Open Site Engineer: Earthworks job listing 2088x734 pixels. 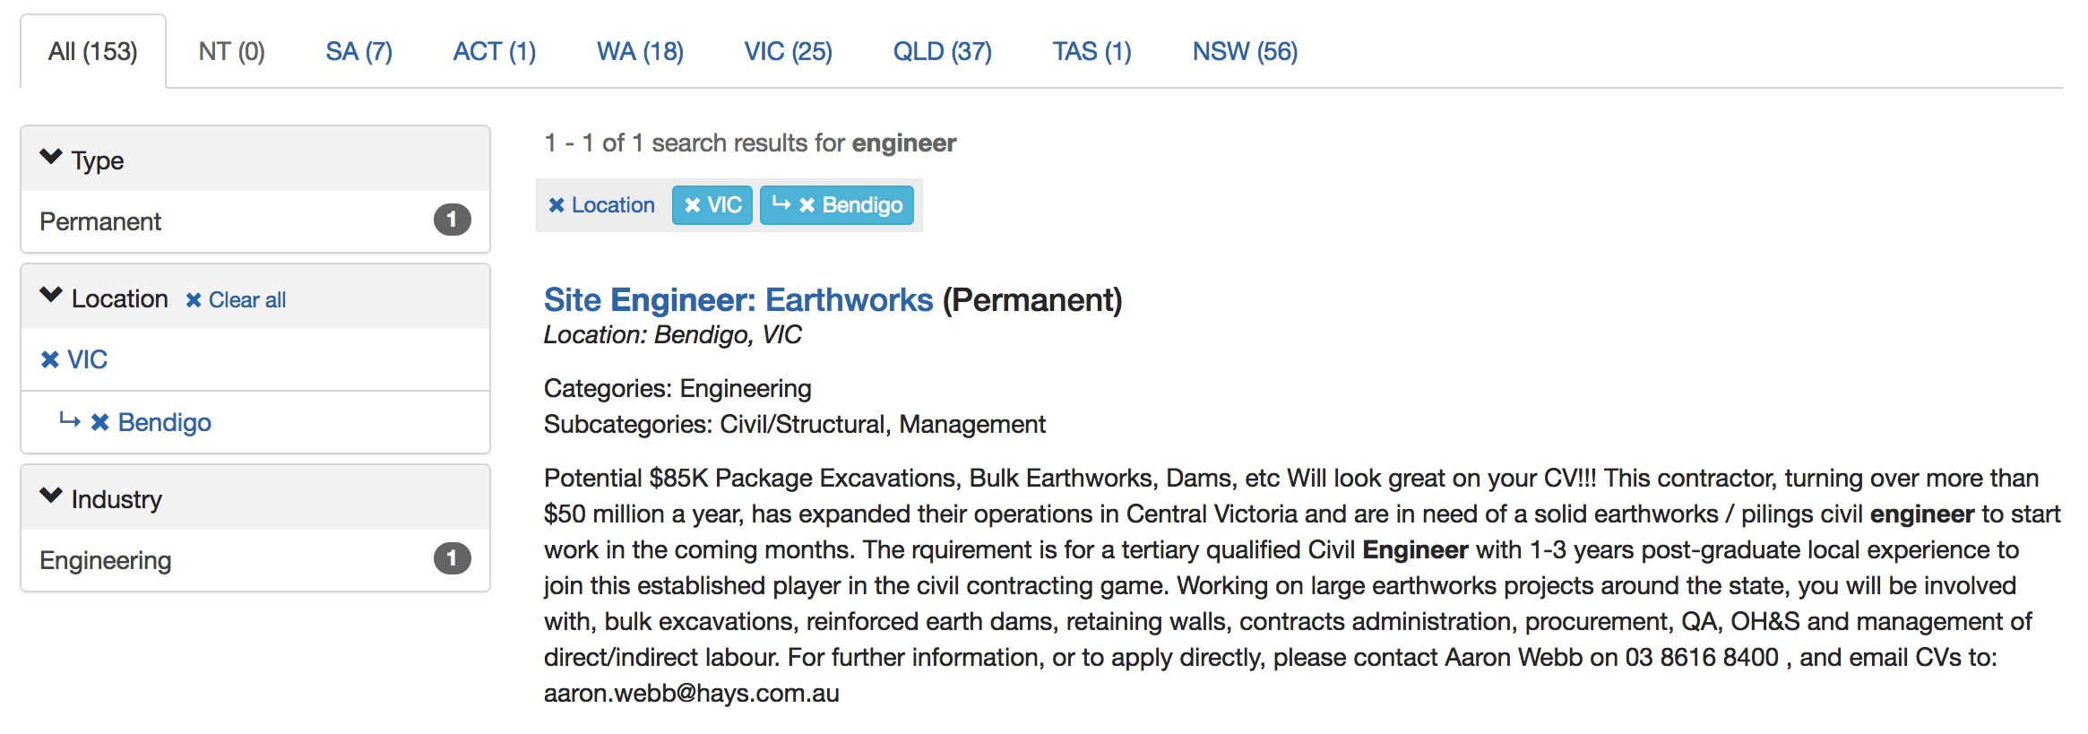pyautogui.click(x=738, y=300)
